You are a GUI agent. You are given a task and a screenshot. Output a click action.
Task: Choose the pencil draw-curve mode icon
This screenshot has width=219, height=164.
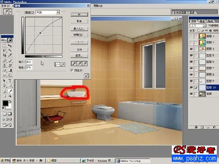pyautogui.click(x=63, y=65)
